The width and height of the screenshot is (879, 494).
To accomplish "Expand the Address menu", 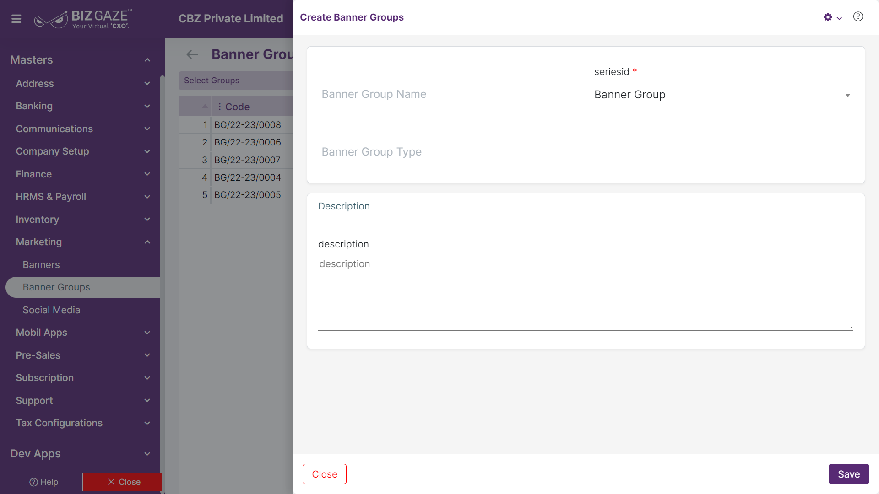I will [x=82, y=84].
